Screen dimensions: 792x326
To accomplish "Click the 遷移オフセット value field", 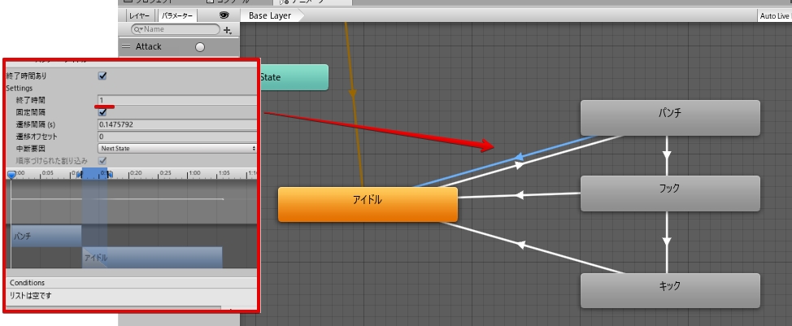I will pos(177,137).
